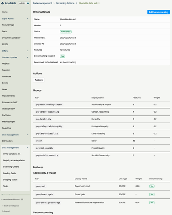This screenshot has width=172, height=215.
Task: Go to Feature Flags page
Action: [8, 25]
